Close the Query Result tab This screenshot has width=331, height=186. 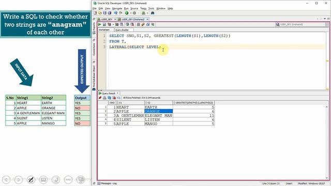click(117, 93)
